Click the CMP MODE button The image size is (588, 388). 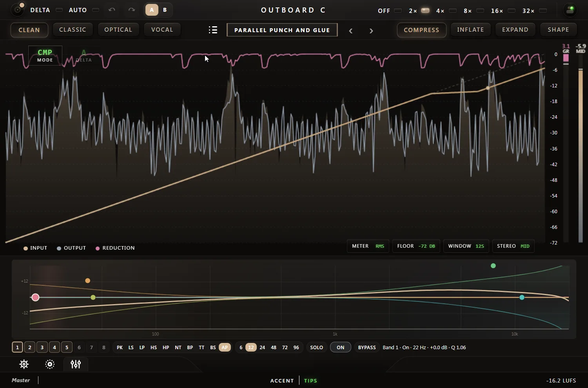click(x=45, y=56)
